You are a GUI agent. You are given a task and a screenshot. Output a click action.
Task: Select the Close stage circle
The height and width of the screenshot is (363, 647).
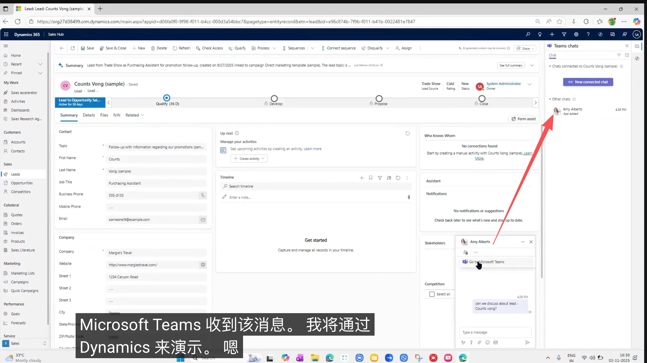coord(482,98)
